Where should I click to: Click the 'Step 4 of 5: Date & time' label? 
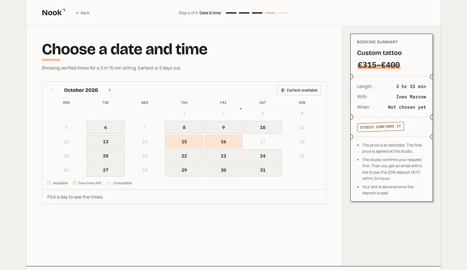click(200, 13)
